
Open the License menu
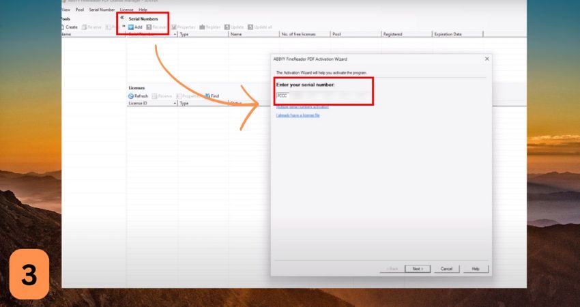(126, 10)
